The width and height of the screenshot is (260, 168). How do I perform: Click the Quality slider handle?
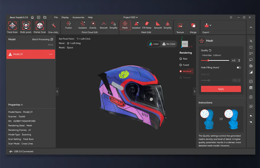(x=208, y=60)
